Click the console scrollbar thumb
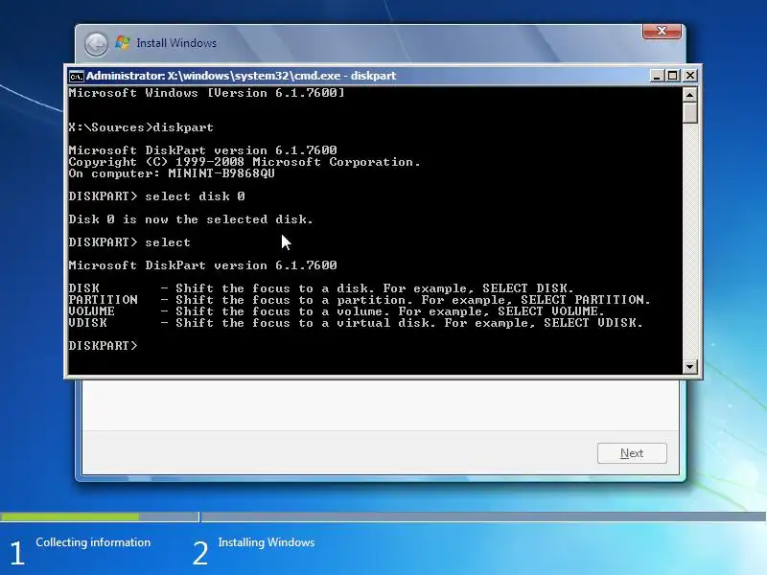Image resolution: width=767 pixels, height=575 pixels. [689, 112]
